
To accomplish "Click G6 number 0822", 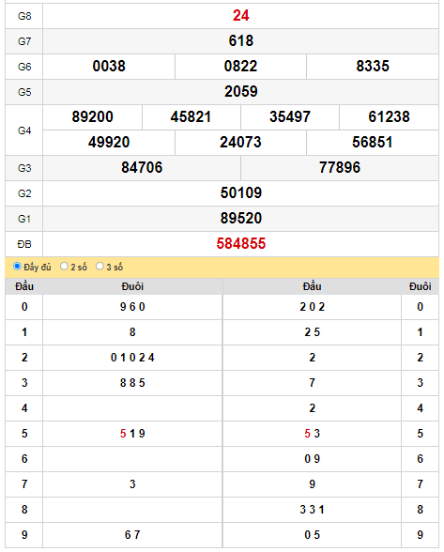I will pos(241,66).
